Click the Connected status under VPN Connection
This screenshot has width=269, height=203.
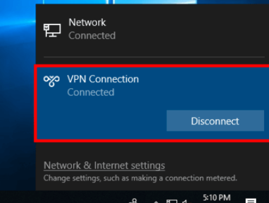click(x=91, y=92)
